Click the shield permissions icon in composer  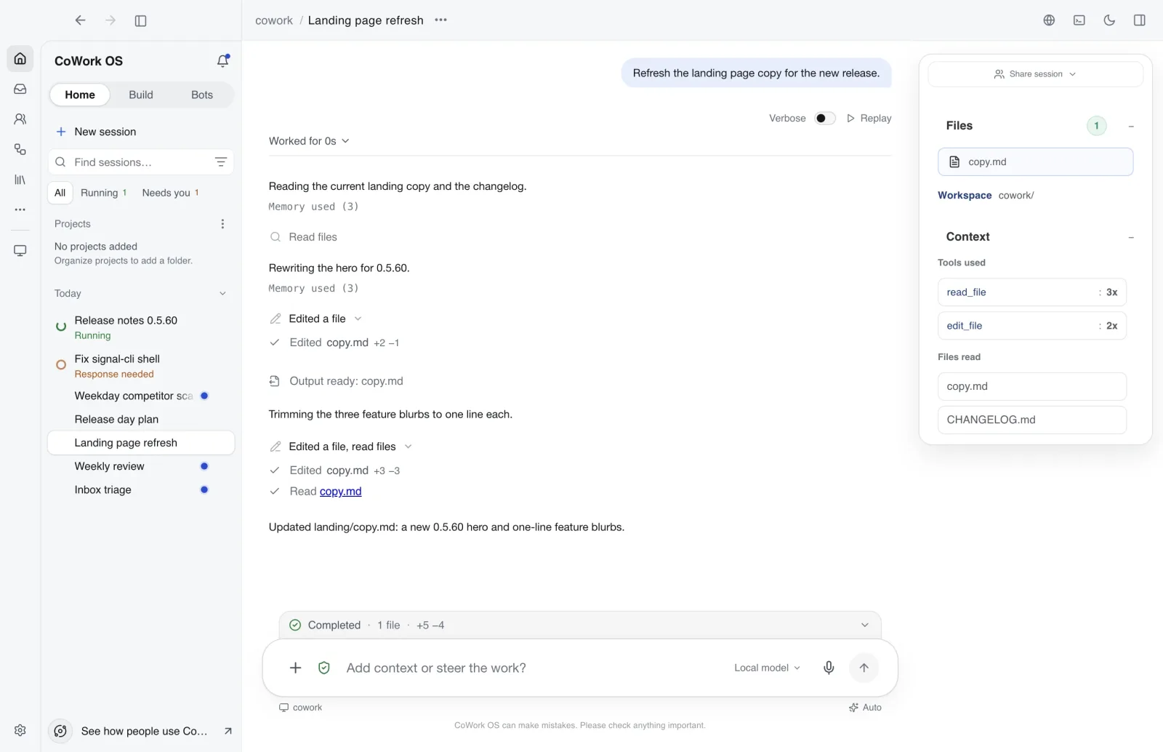324,668
